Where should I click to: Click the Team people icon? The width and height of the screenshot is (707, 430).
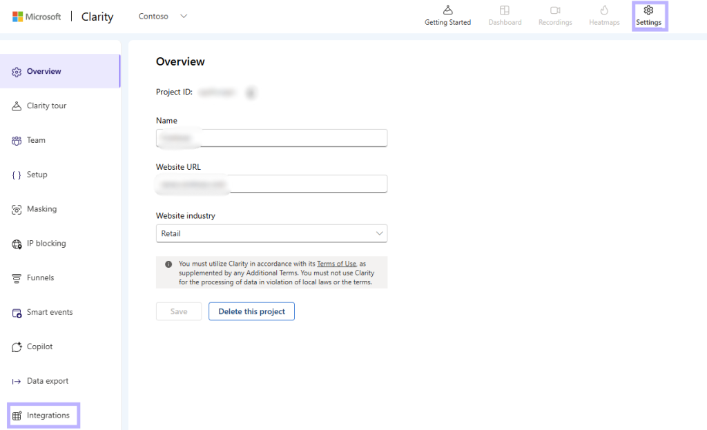(x=17, y=141)
